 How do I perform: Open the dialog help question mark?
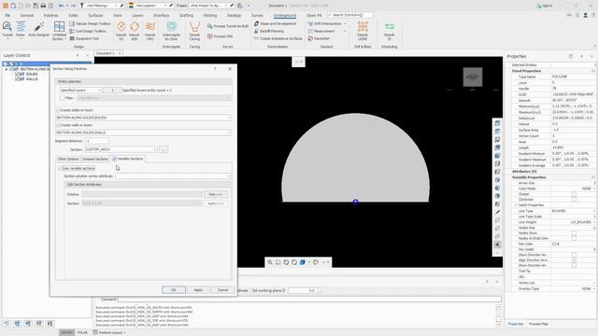click(x=215, y=69)
